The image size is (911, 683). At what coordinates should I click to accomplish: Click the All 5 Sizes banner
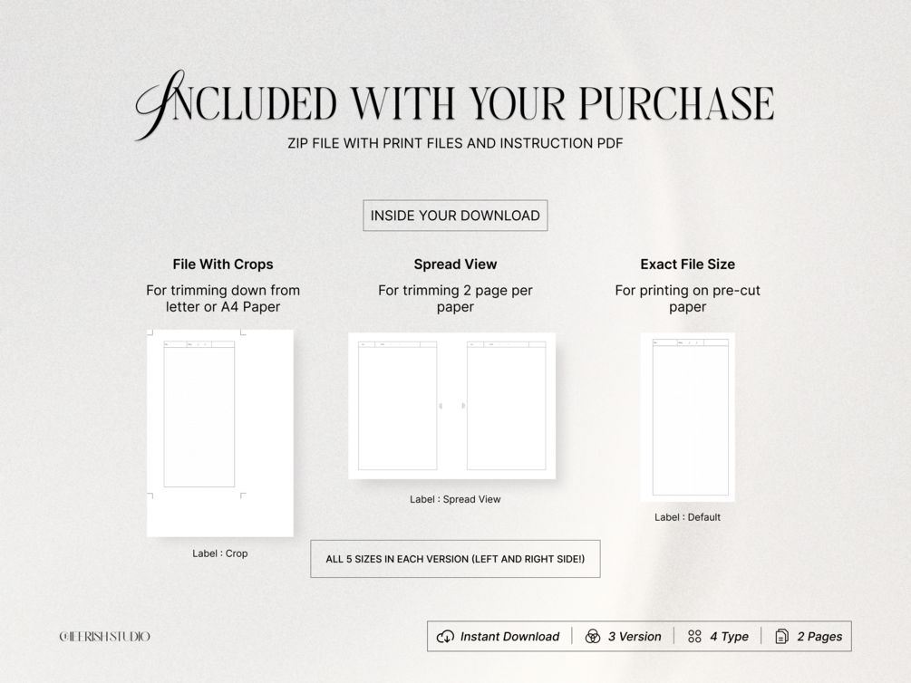coord(455,559)
